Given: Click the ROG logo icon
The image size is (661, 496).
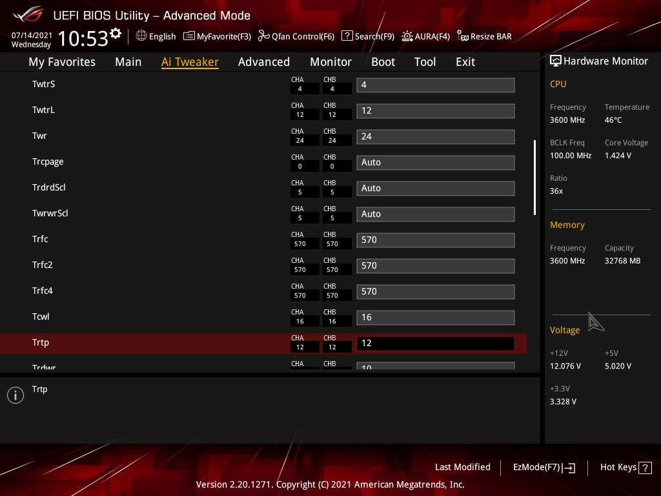Looking at the screenshot, I should (x=28, y=15).
